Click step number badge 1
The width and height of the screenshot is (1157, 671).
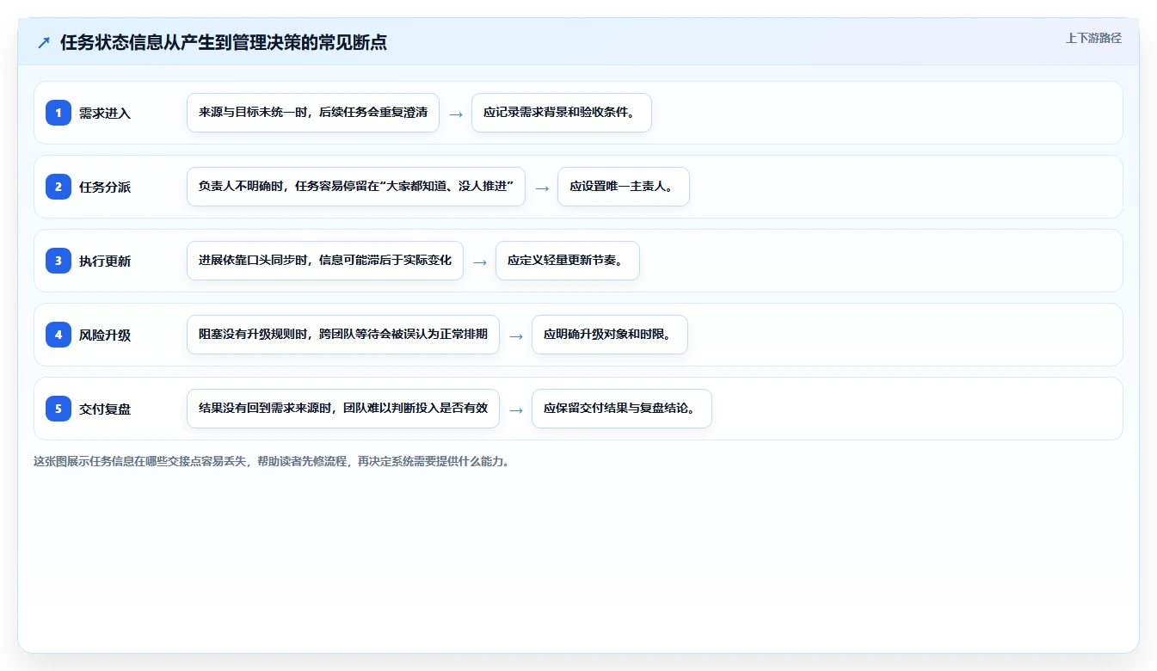58,113
